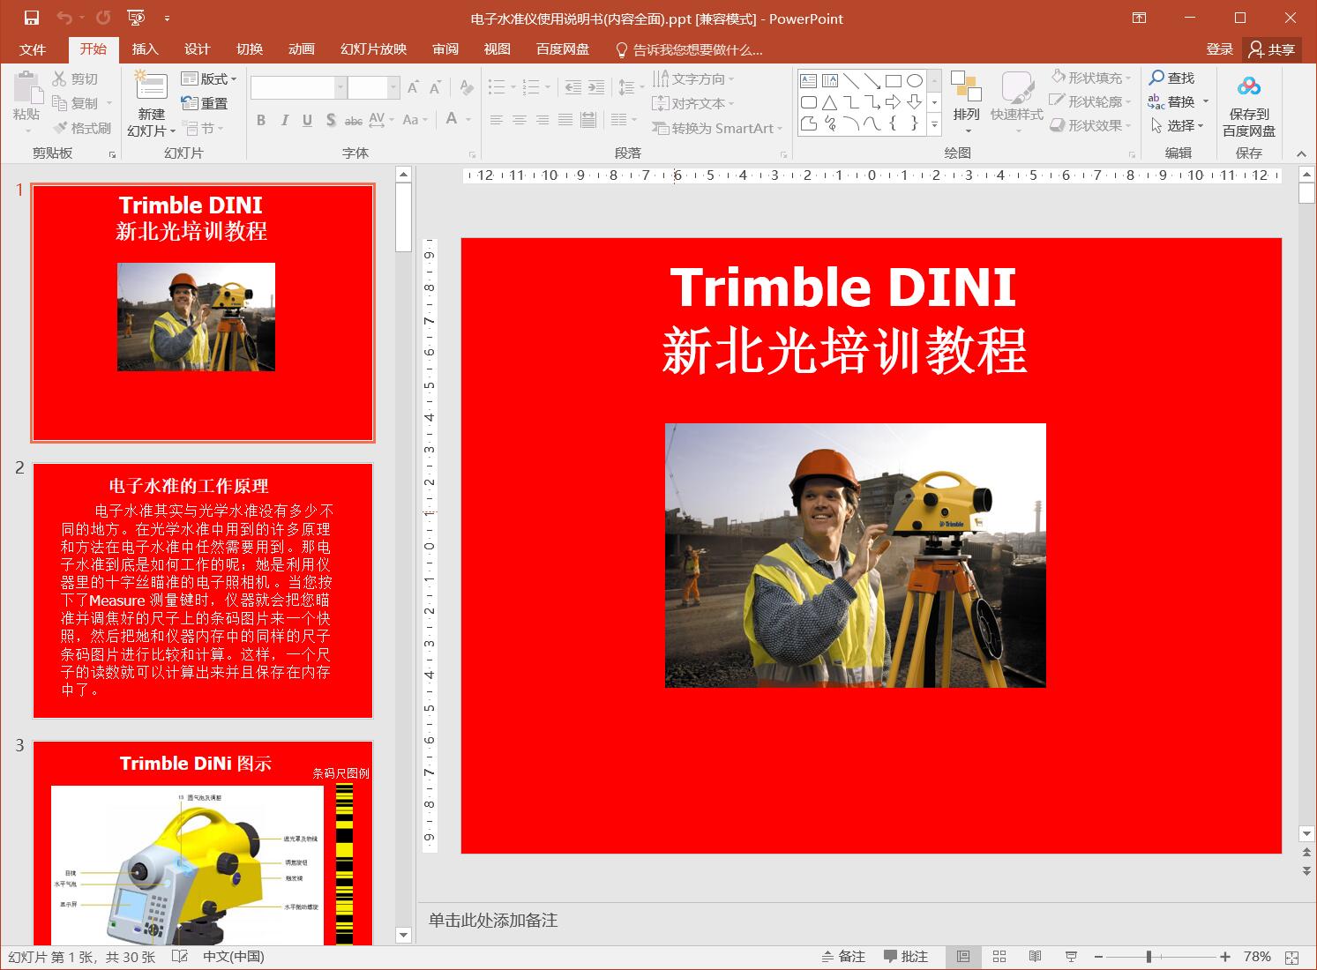Open the font name dropdown
Viewport: 1317px width, 970px height.
tap(340, 87)
